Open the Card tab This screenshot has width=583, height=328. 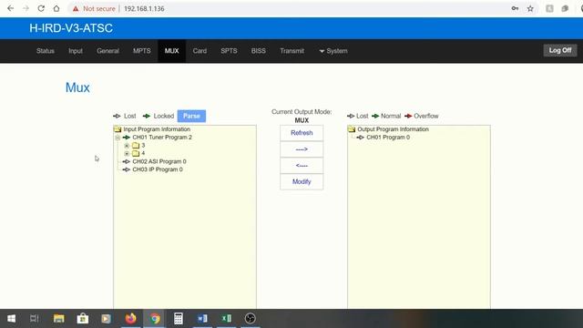(199, 51)
